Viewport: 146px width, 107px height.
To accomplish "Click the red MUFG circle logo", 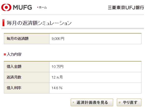I will (6, 7).
